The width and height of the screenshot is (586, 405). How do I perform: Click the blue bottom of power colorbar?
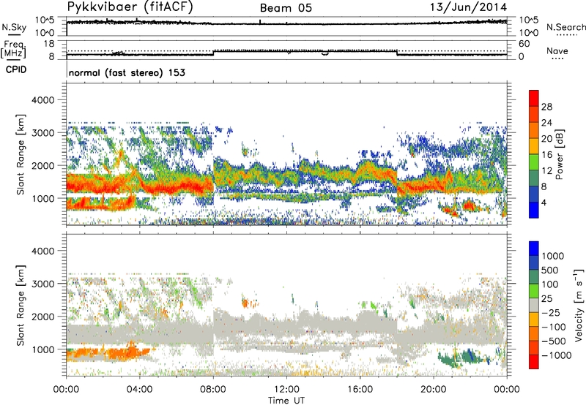coord(534,210)
